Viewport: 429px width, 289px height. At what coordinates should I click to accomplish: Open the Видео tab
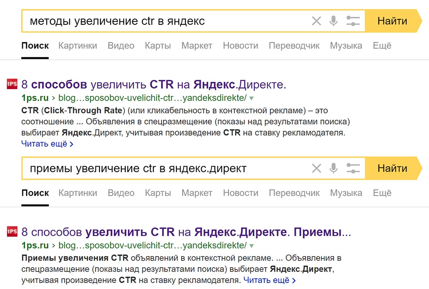click(121, 45)
